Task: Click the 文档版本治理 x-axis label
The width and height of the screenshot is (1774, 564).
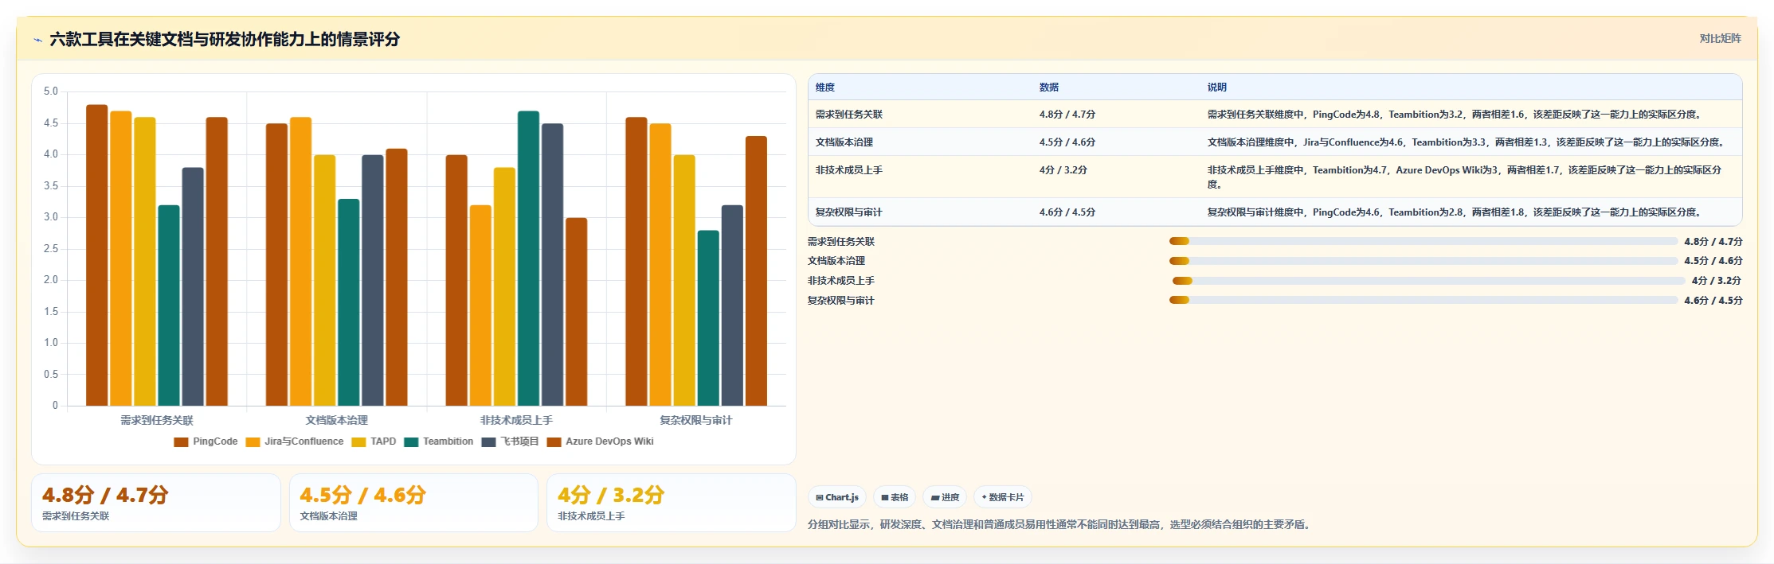Action: point(337,420)
